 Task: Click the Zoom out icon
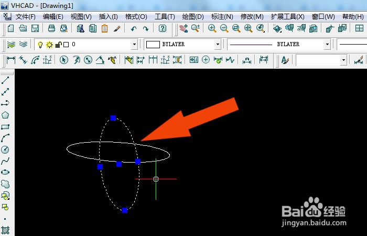coord(224,28)
